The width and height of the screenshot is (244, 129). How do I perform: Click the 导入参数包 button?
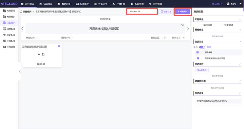[x=202, y=70]
